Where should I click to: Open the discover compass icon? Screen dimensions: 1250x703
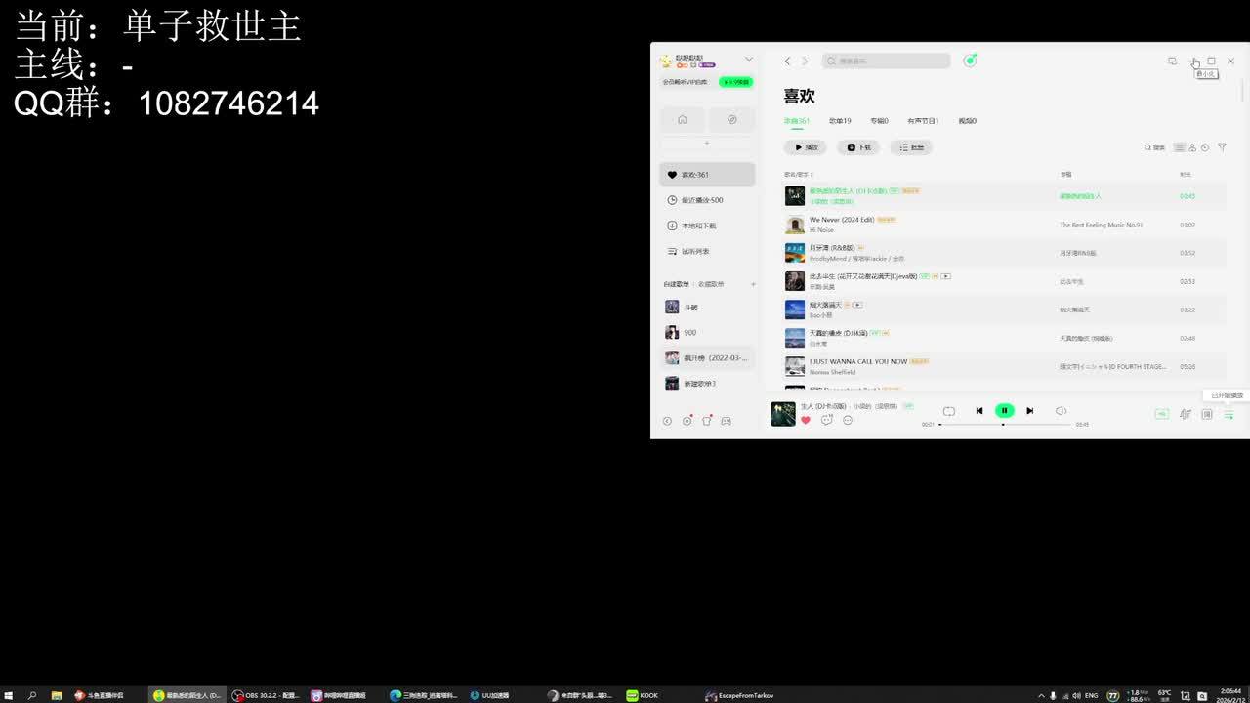click(731, 119)
